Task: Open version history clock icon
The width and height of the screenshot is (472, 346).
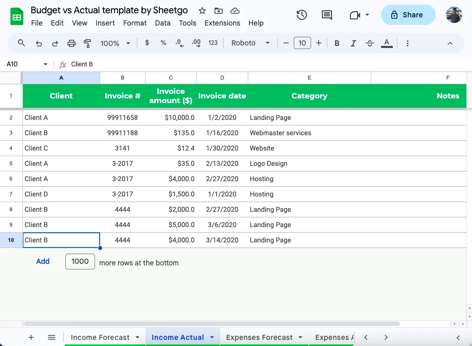Action: click(x=302, y=15)
